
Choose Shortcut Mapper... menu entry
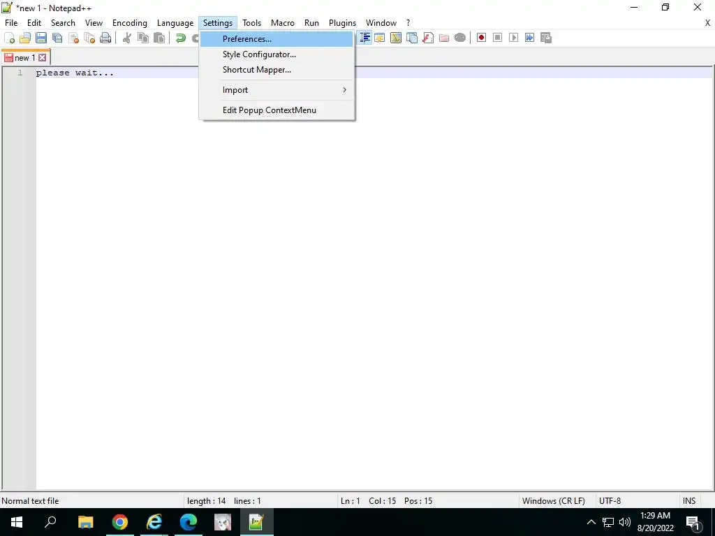point(277,70)
